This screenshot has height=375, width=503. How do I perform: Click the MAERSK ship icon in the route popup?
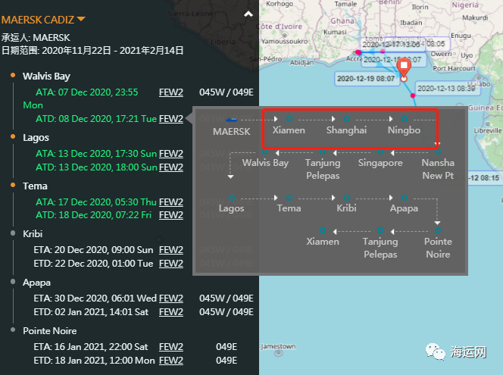tap(231, 120)
